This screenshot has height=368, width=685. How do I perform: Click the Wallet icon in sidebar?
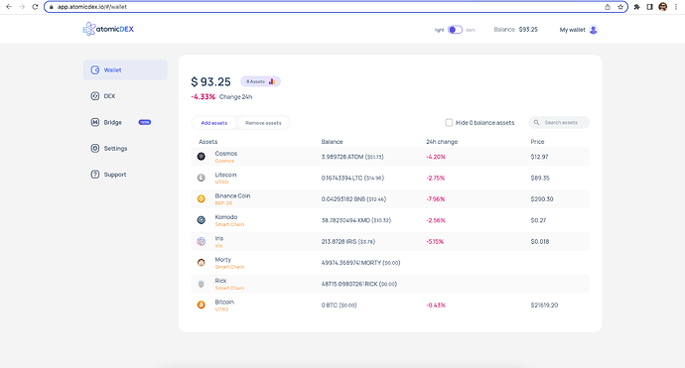[x=94, y=69]
